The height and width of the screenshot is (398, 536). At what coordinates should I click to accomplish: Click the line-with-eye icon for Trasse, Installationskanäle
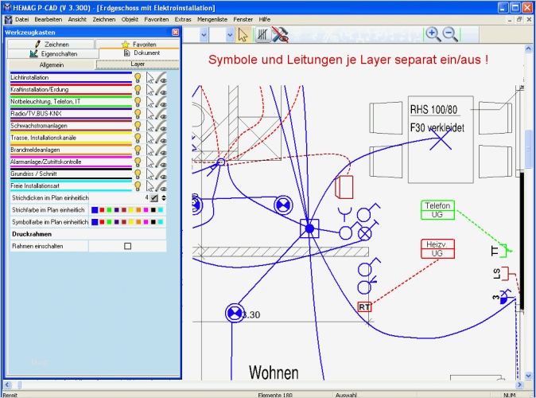point(161,138)
